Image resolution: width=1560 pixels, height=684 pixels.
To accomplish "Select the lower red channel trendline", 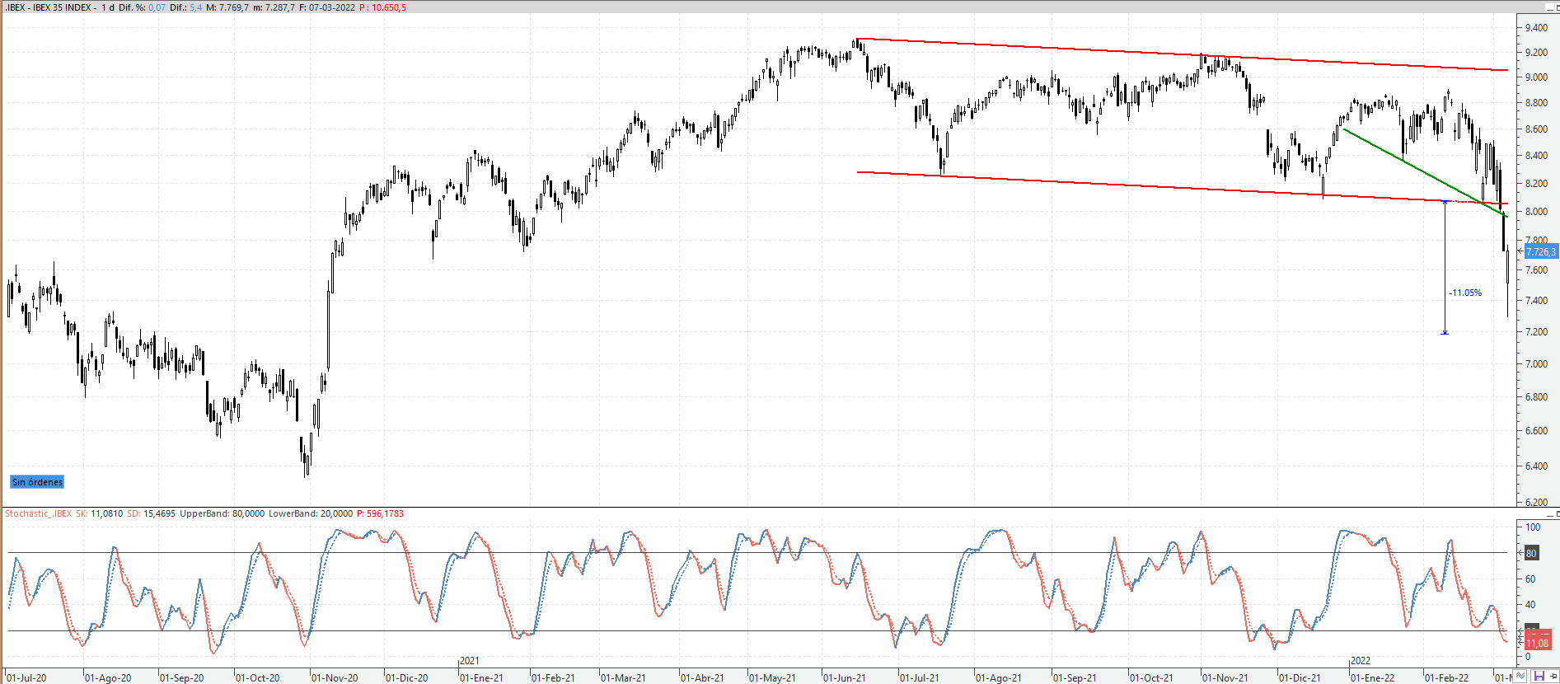I will point(1181,187).
